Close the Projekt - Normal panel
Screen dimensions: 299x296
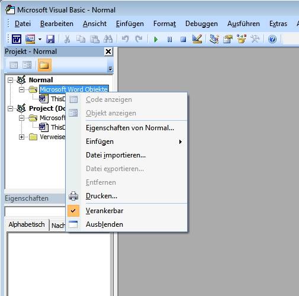(x=108, y=52)
